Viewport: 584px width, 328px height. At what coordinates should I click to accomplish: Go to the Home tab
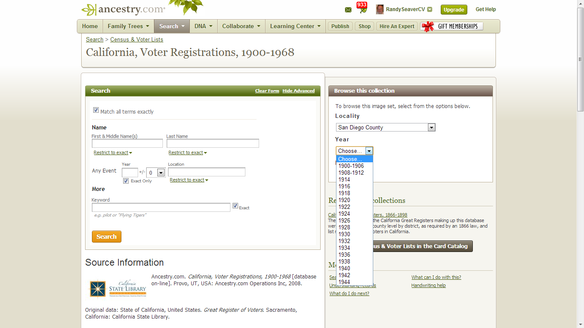tap(90, 26)
